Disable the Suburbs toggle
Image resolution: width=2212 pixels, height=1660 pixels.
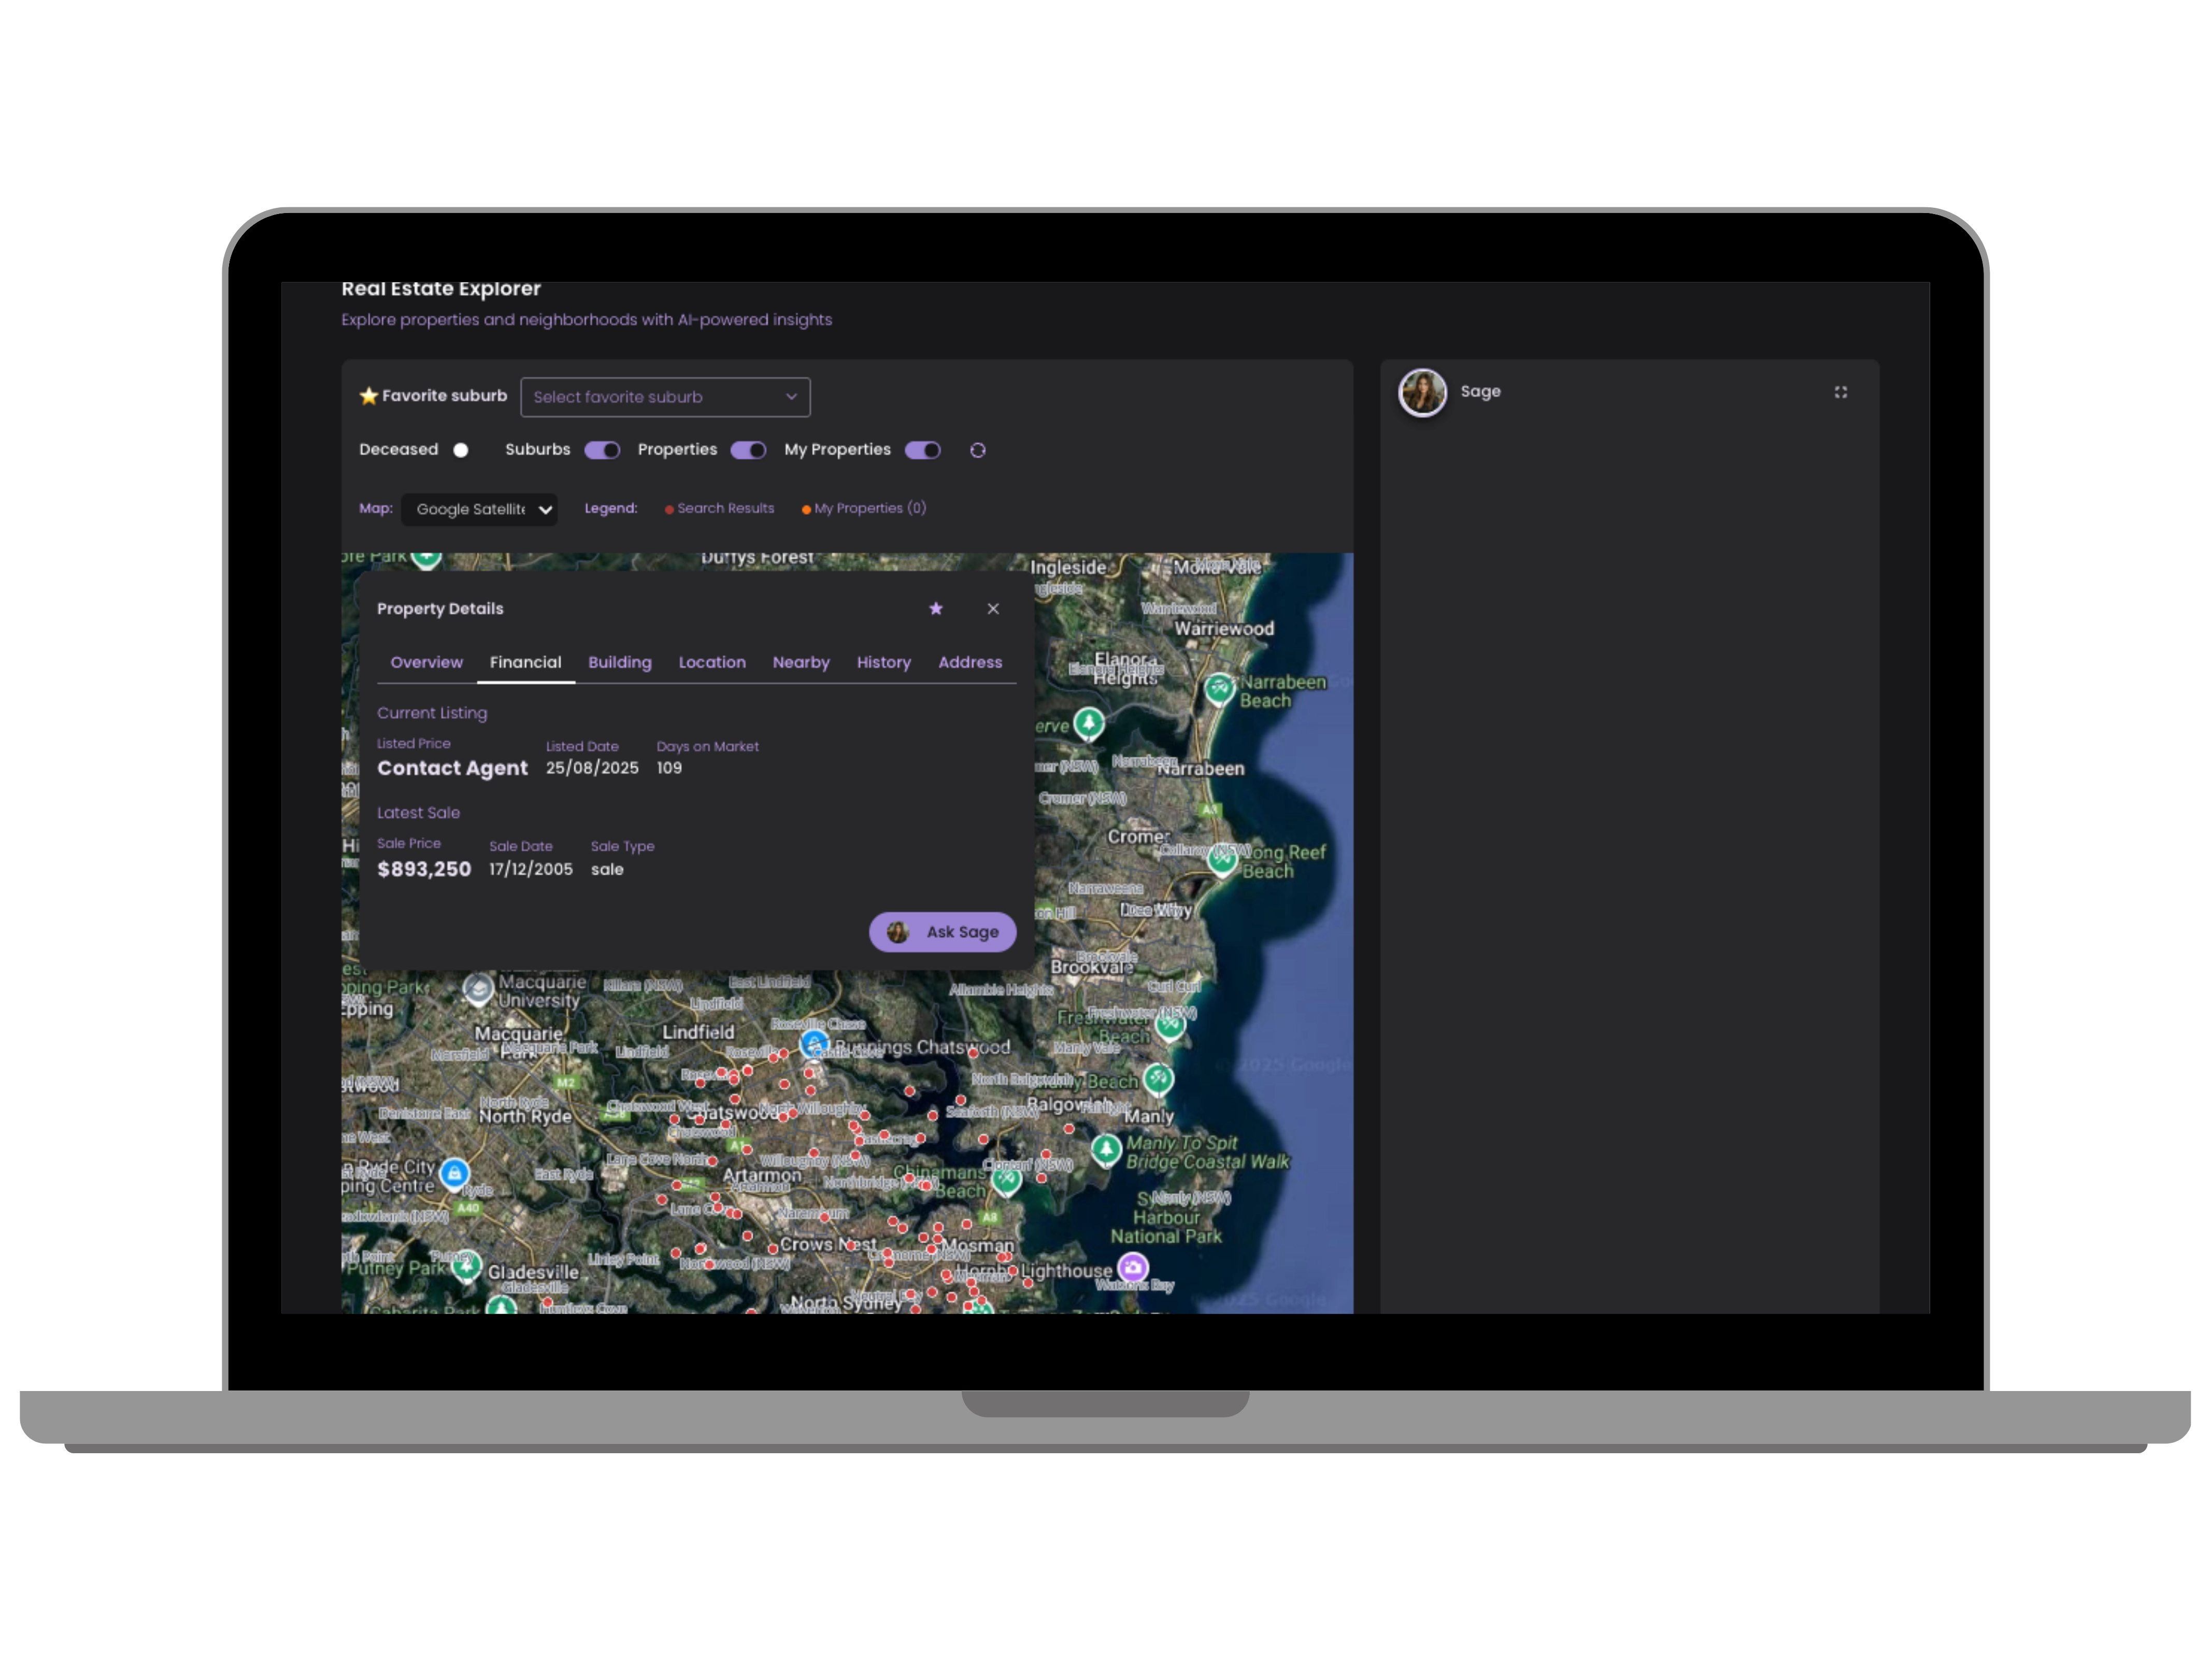[x=602, y=450]
